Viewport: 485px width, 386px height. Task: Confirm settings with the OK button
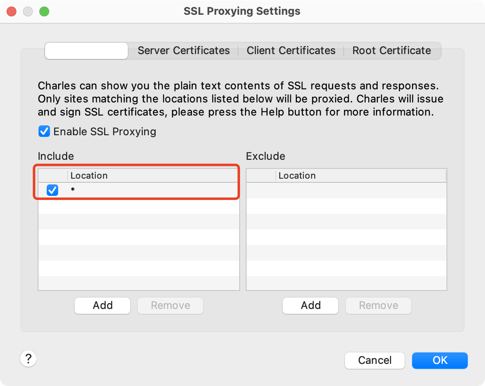(440, 360)
